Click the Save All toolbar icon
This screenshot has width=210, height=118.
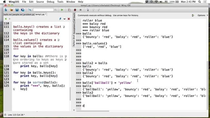point(23,10)
